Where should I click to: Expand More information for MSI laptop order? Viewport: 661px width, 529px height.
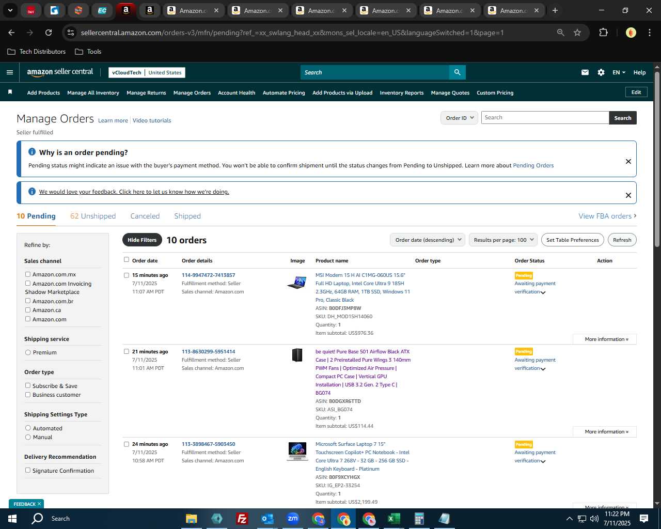(x=605, y=339)
